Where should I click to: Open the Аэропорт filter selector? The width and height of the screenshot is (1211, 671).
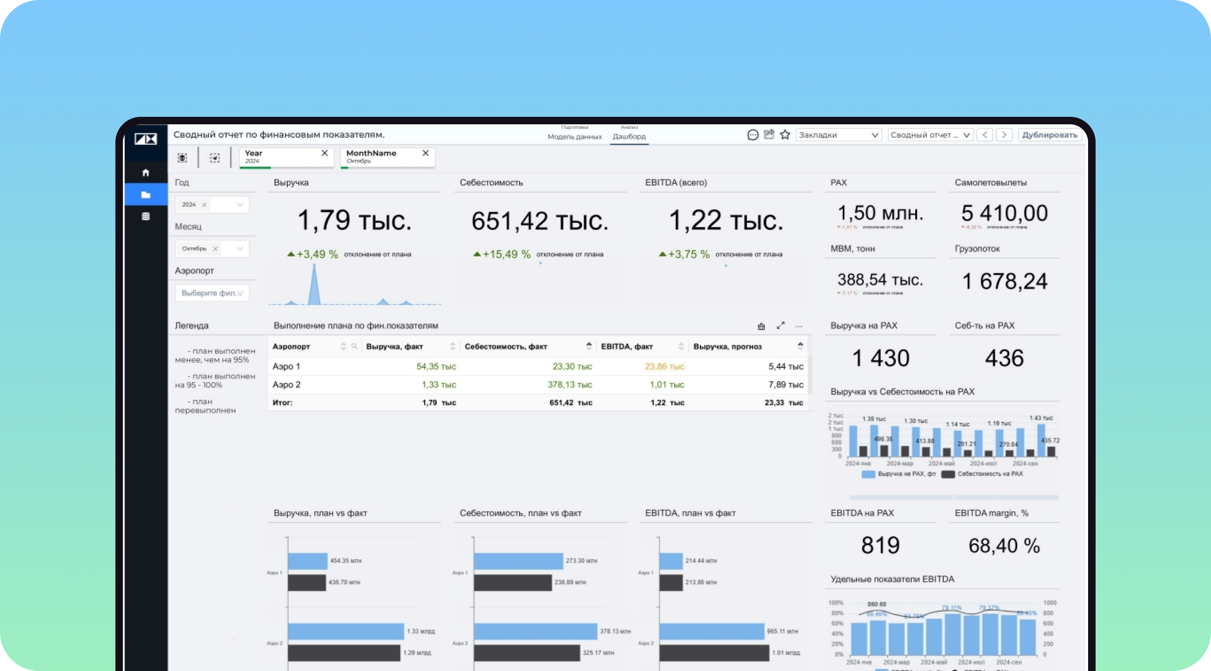(212, 293)
